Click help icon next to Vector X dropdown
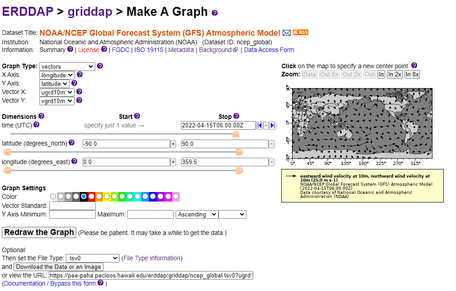 (79, 92)
